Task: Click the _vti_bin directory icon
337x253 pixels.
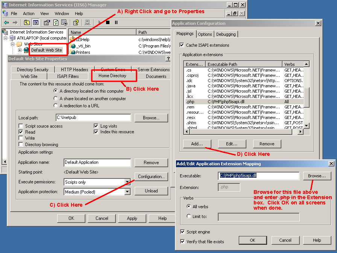Action: 73,46
